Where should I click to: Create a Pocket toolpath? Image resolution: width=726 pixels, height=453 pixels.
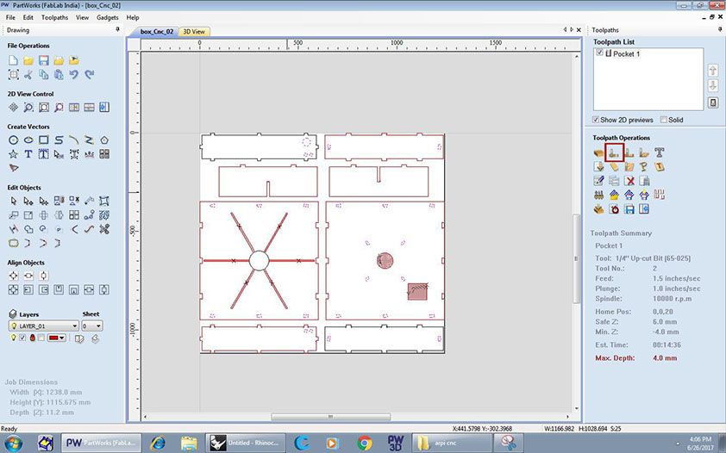[x=629, y=152]
